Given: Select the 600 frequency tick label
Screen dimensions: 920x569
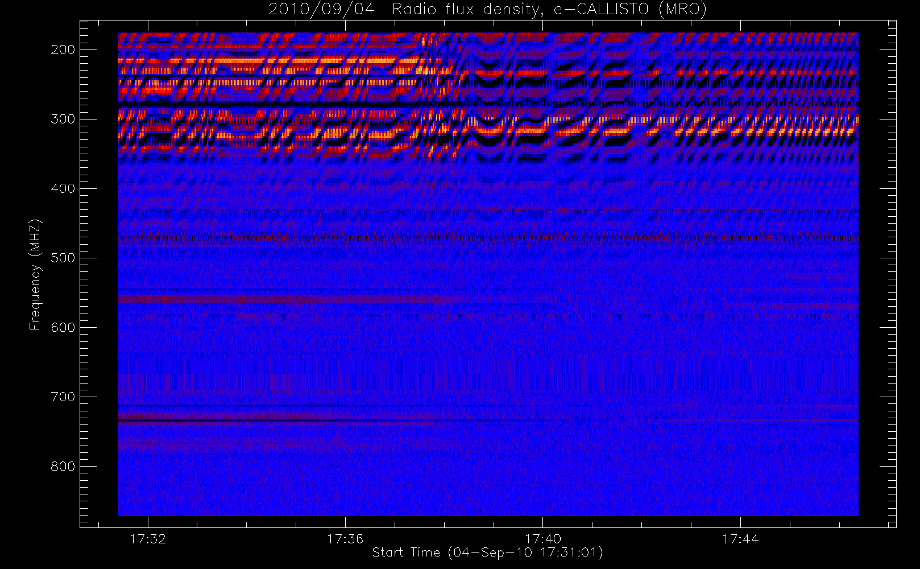Looking at the screenshot, I should click(x=63, y=327).
